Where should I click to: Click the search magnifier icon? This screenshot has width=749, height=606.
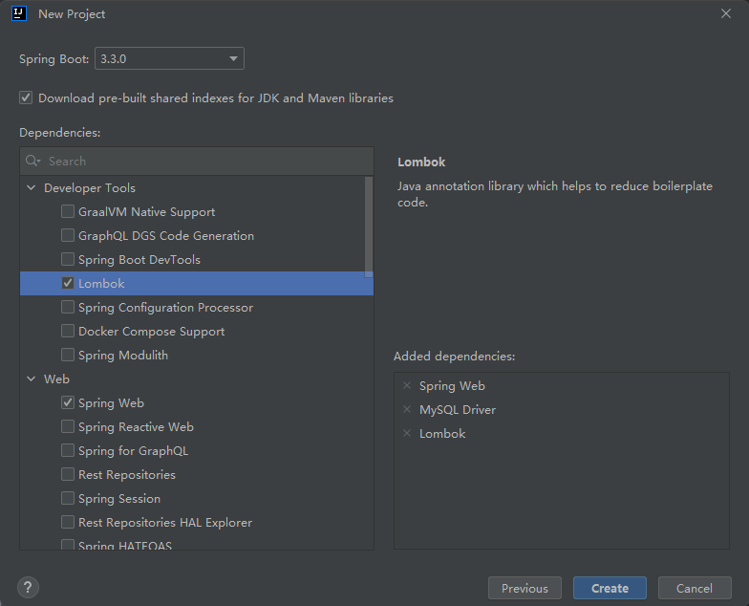32,161
